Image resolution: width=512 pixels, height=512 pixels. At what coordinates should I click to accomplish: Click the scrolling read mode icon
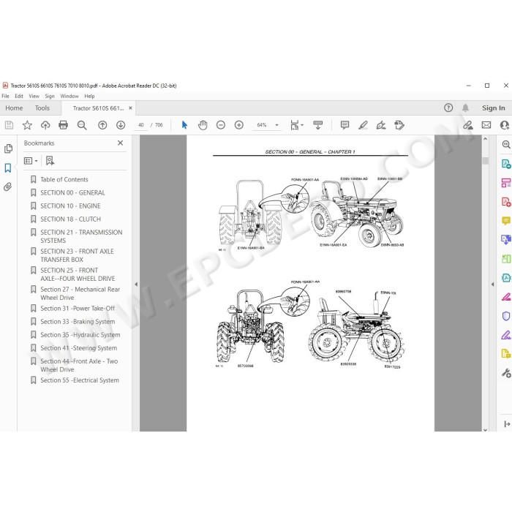pos(317,125)
